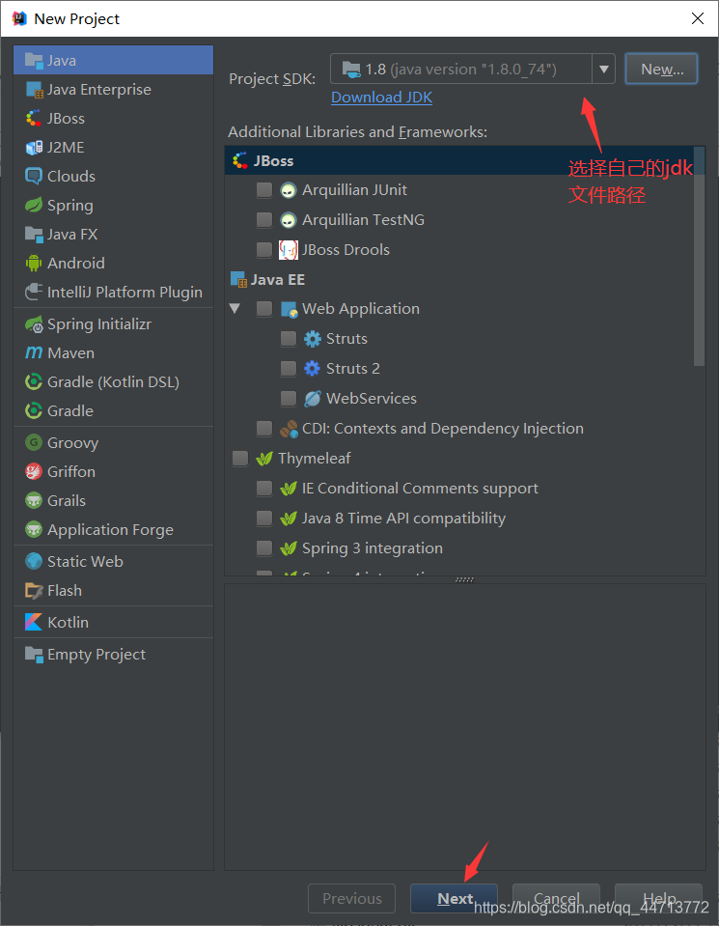Click the disabled Previous button
The image size is (719, 926).
coord(352,898)
